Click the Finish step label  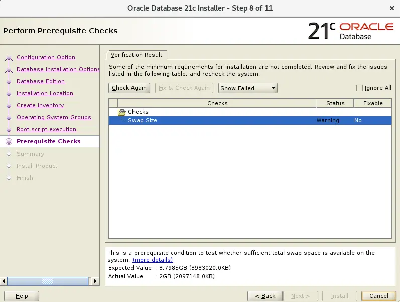point(25,178)
